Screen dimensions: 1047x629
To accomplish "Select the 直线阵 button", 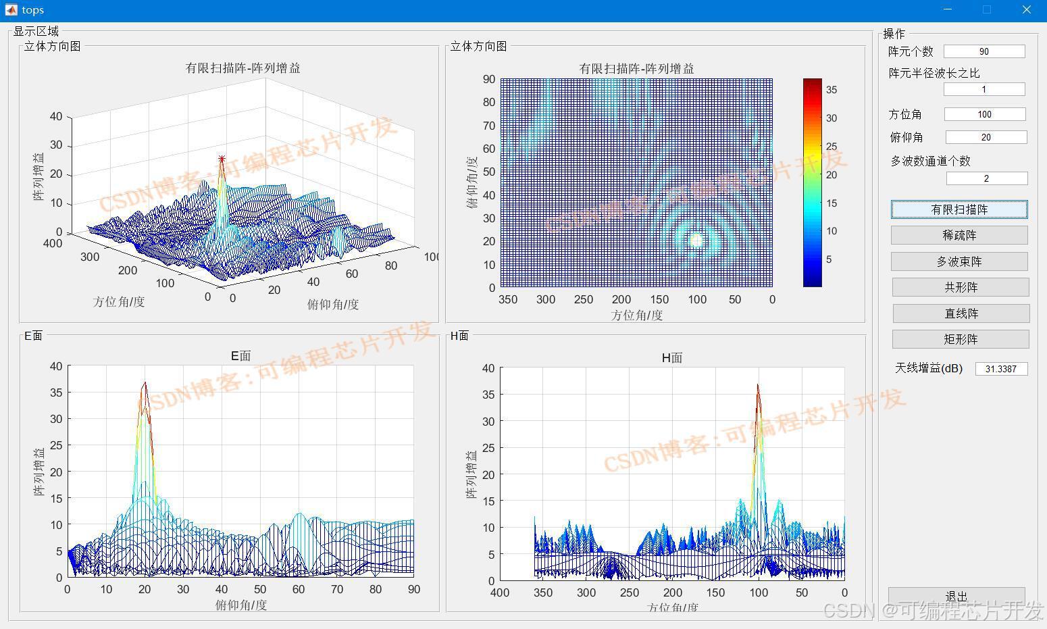I will tap(961, 313).
